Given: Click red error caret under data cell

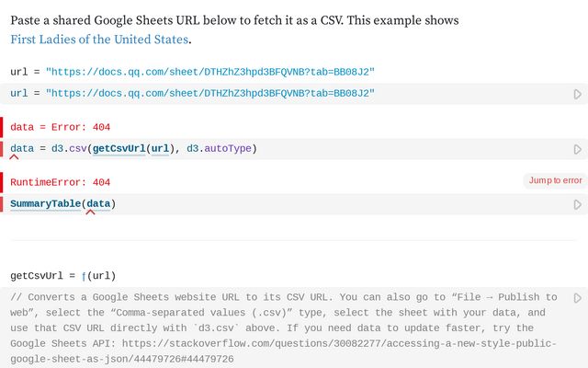Looking at the screenshot, I should coord(14,157).
